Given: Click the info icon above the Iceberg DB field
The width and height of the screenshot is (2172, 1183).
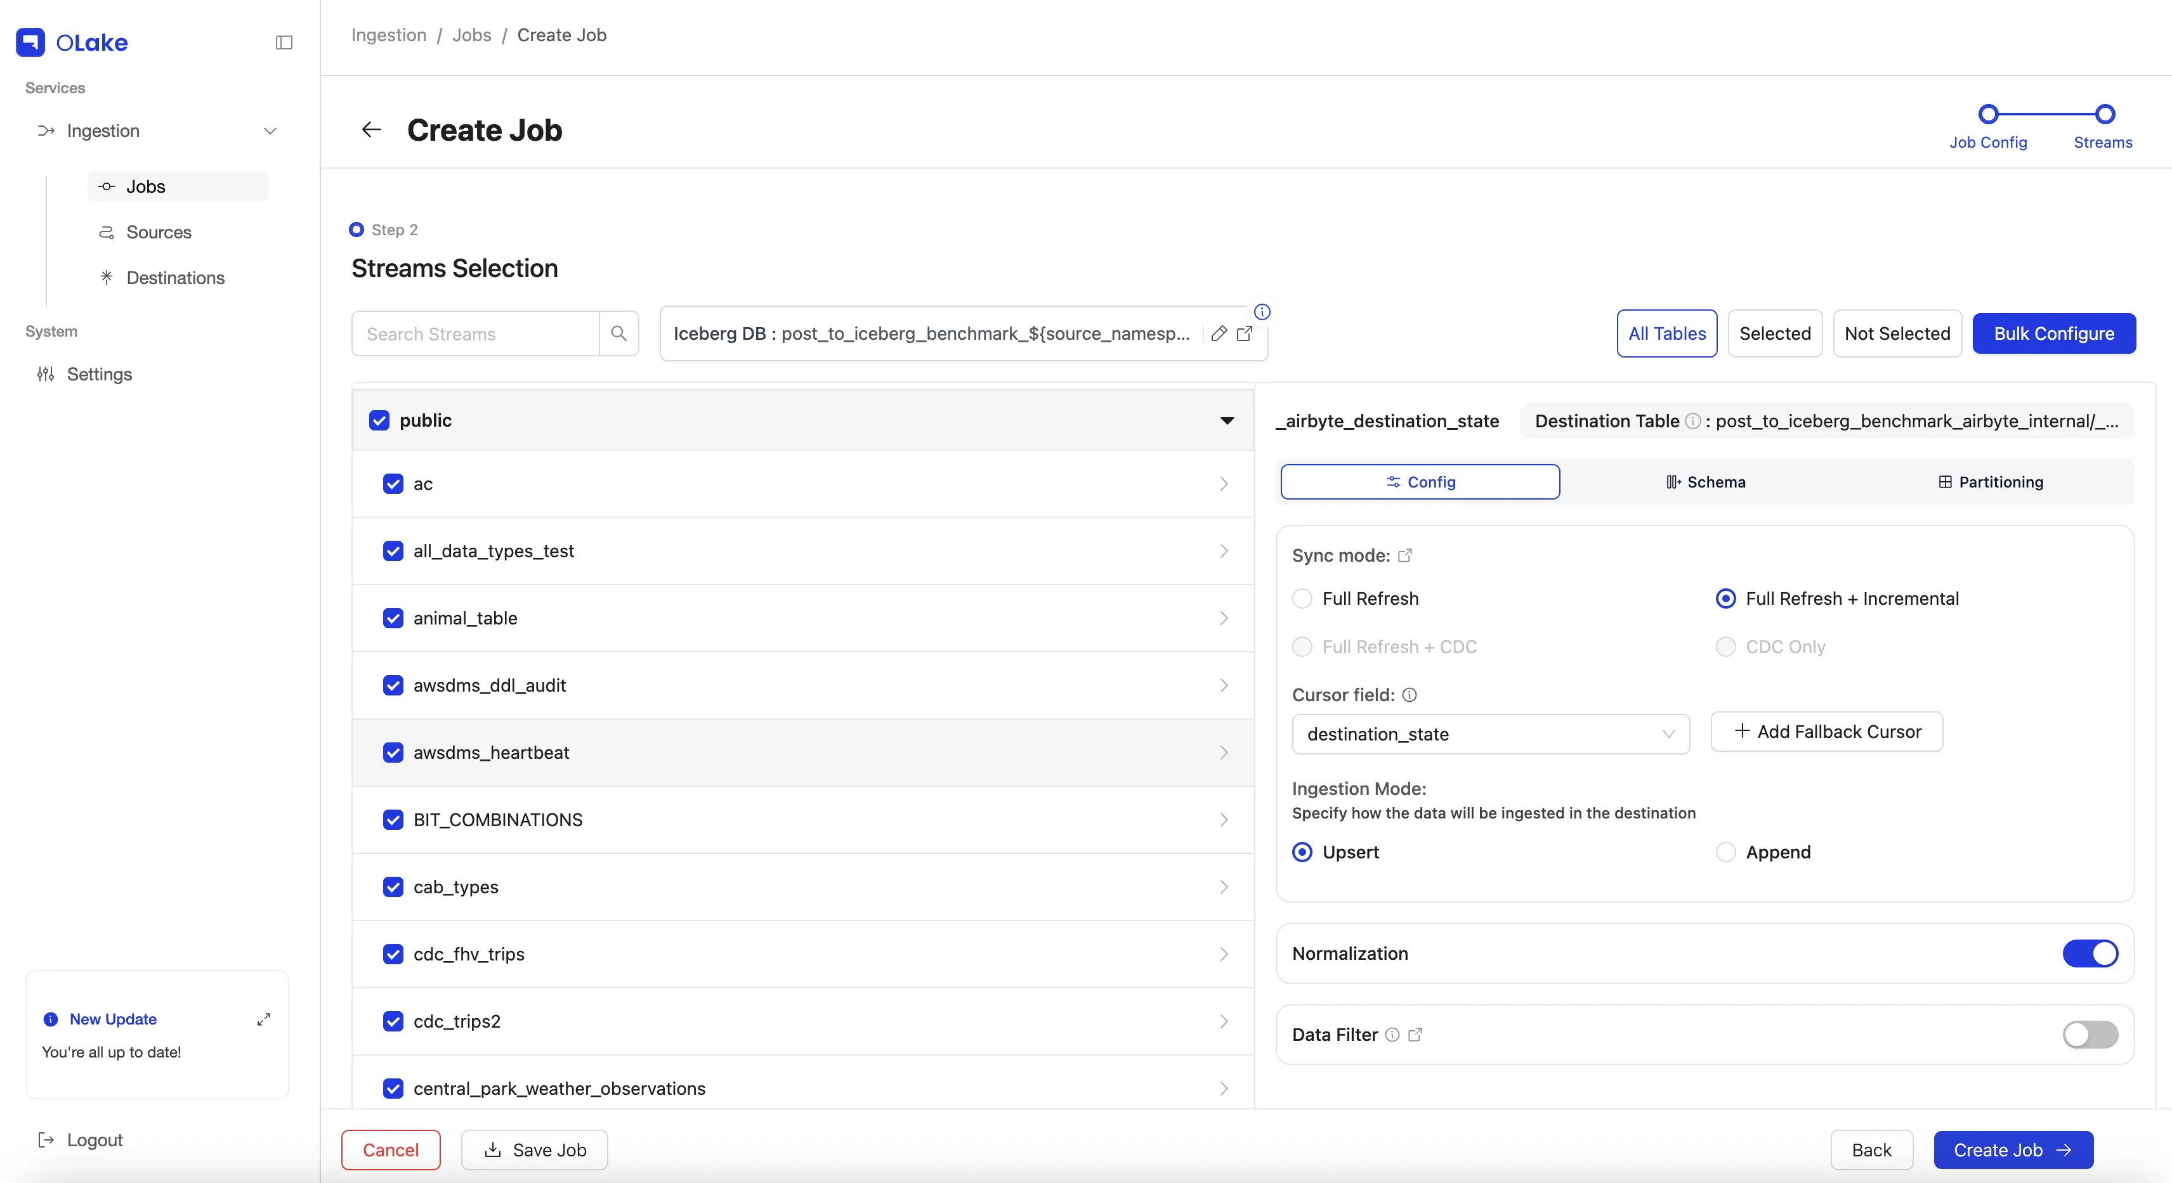Looking at the screenshot, I should (x=1262, y=312).
